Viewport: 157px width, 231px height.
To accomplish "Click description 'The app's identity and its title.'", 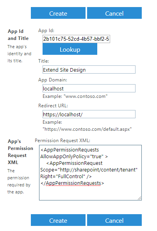I will pos(19,54).
